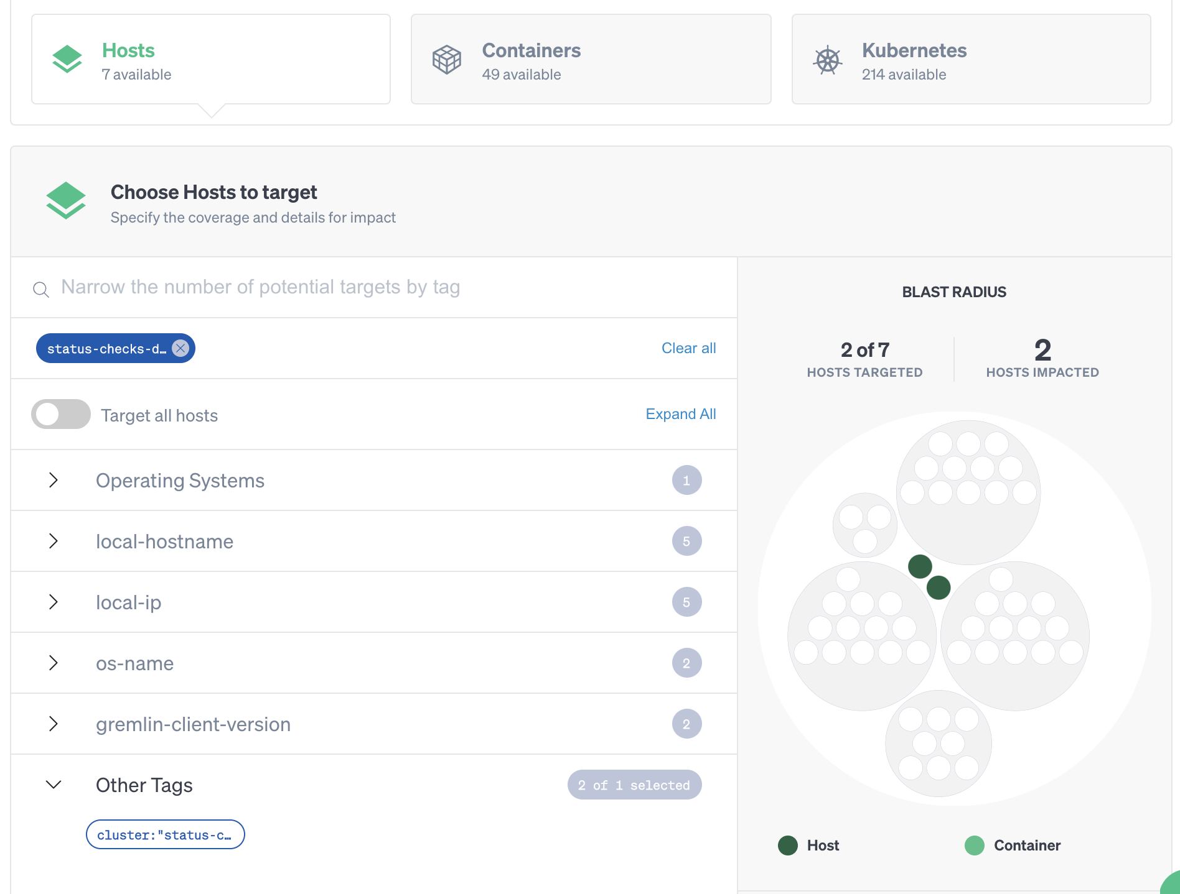
Task: Click the Expand All link
Action: (680, 413)
